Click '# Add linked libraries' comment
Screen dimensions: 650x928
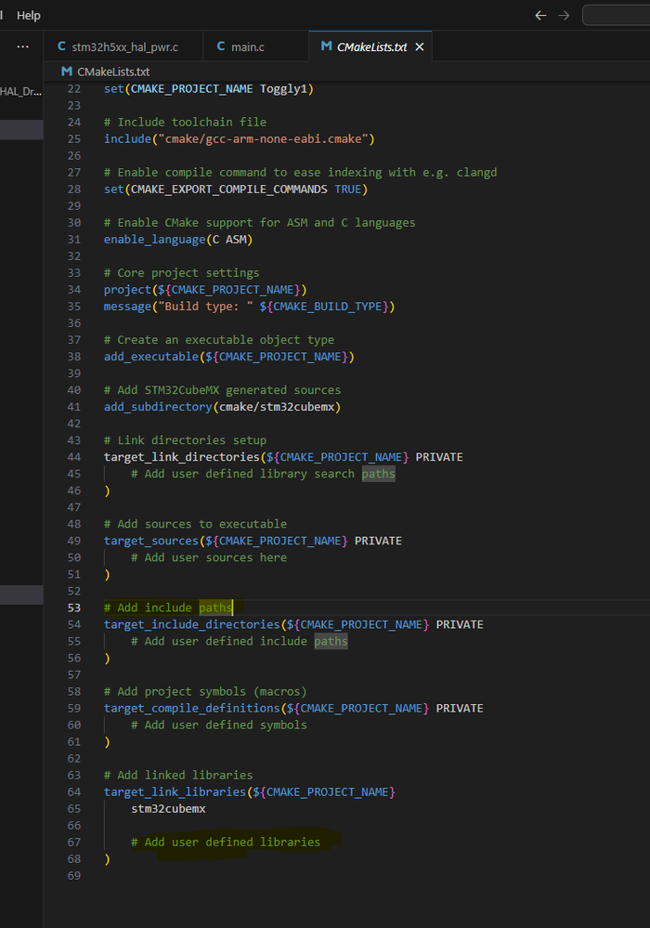pos(178,776)
